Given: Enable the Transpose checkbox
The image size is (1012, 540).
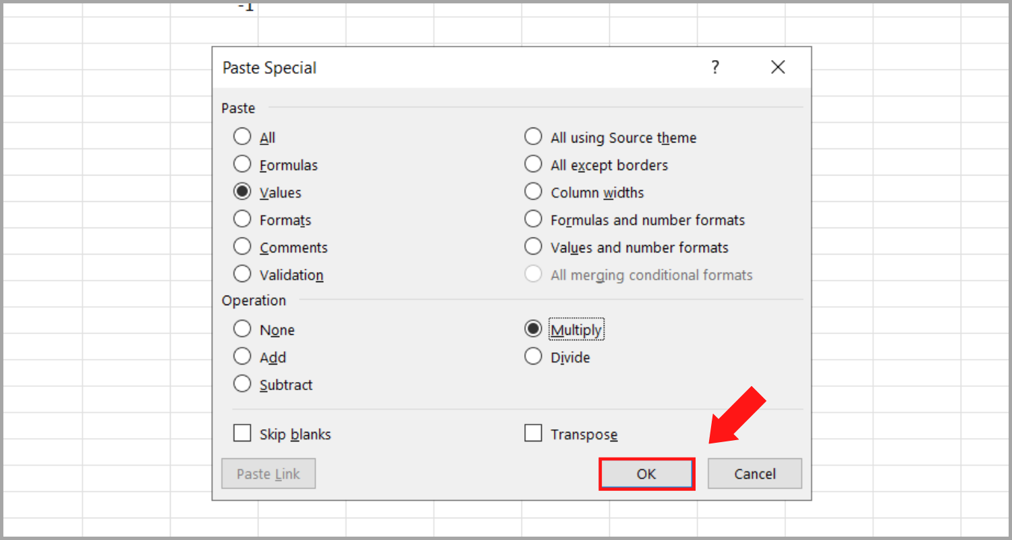Looking at the screenshot, I should coord(533,433).
